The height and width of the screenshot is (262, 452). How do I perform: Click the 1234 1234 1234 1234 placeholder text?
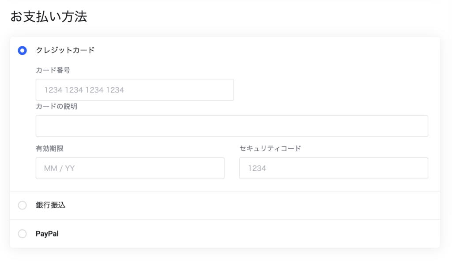click(x=84, y=90)
